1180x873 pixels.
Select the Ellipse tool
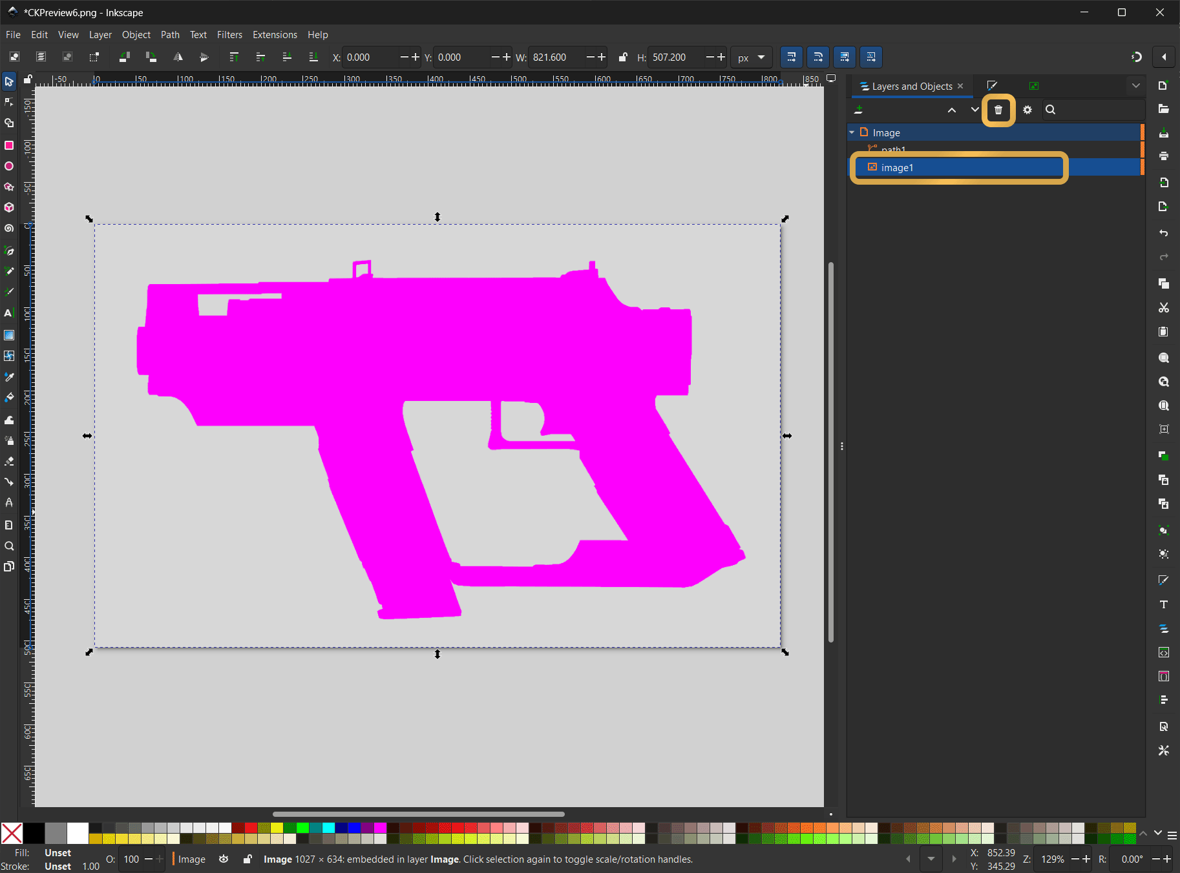click(x=9, y=166)
